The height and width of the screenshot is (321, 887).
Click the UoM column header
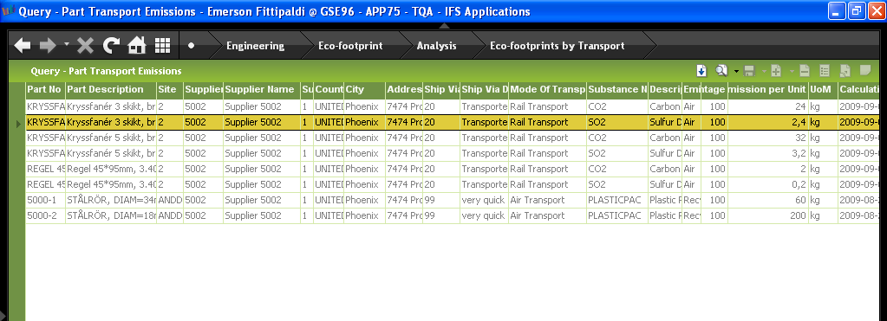point(823,90)
